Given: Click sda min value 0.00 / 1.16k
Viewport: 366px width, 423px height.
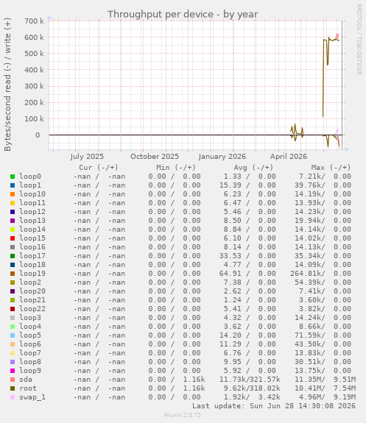Looking at the screenshot, I should pyautogui.click(x=177, y=380).
